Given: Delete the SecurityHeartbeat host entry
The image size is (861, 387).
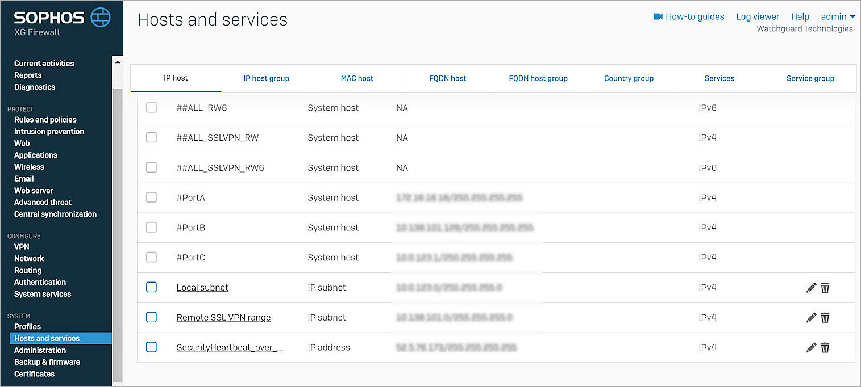Looking at the screenshot, I should click(825, 347).
